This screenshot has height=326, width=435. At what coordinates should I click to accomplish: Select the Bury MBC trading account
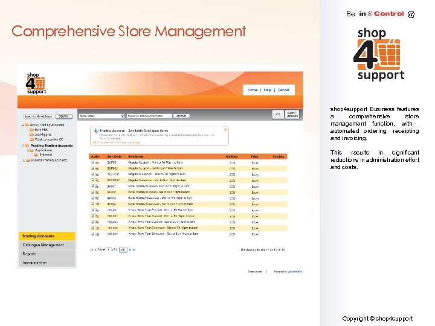point(41,129)
